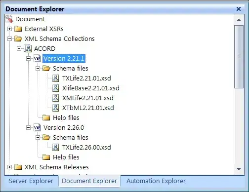The height and width of the screenshot is (192, 249).
Task: Click the Document root wrench icon
Action: [x=9, y=19]
